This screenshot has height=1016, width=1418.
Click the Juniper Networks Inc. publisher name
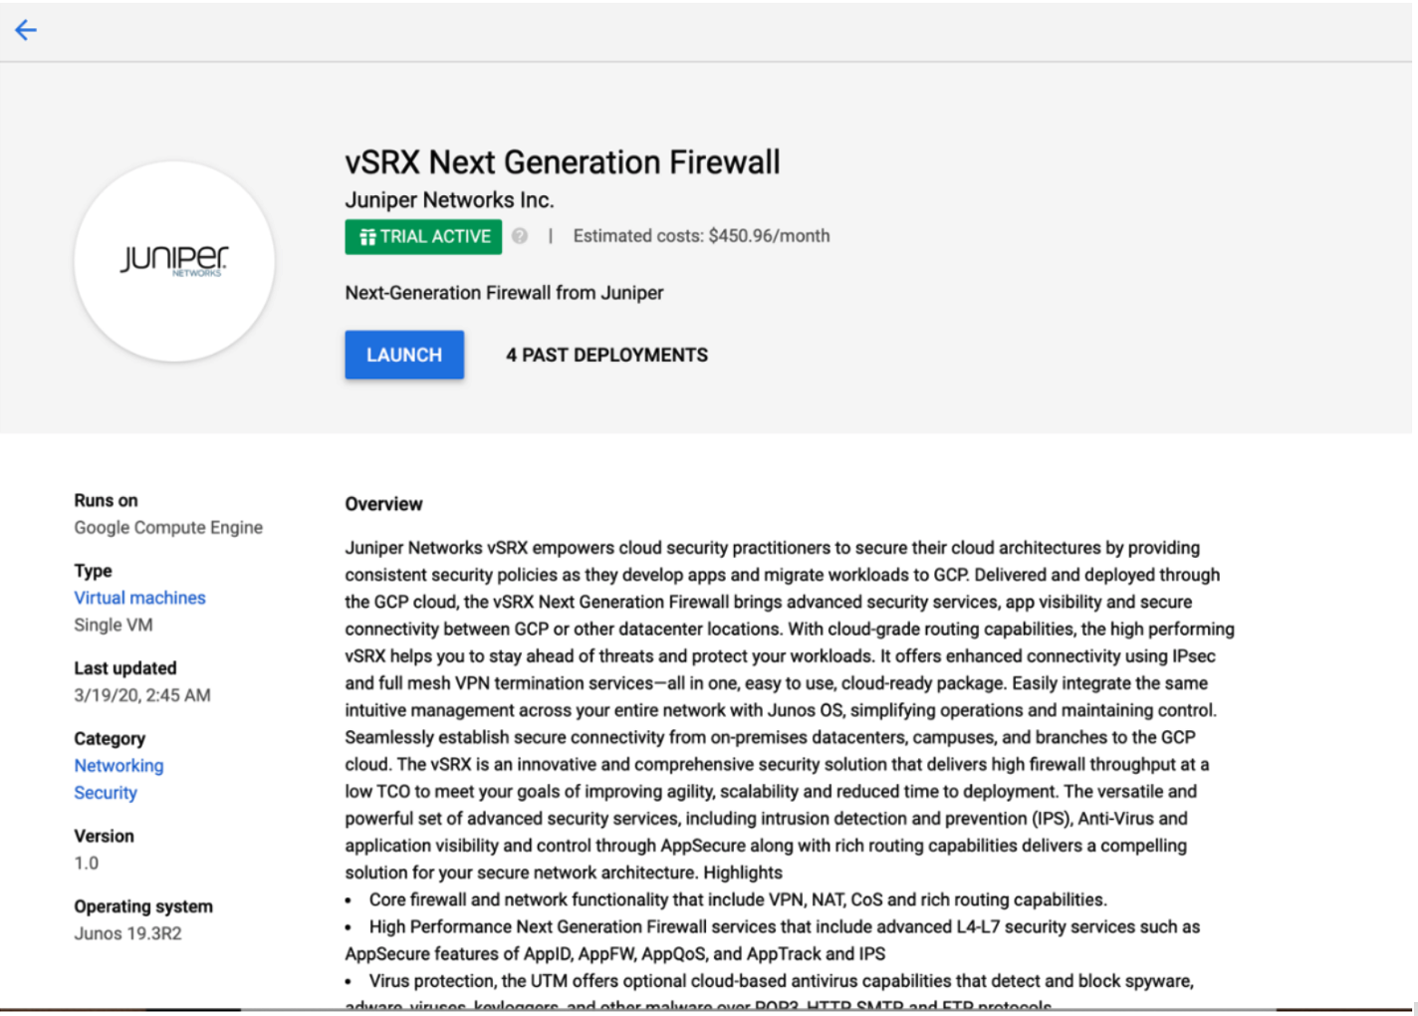[449, 200]
